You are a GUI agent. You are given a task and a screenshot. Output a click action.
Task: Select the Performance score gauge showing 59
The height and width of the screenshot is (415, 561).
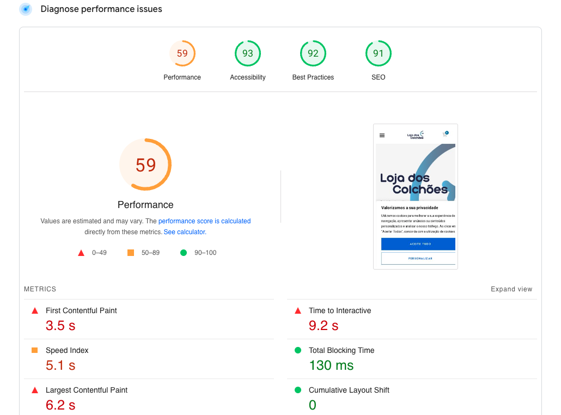tap(182, 53)
